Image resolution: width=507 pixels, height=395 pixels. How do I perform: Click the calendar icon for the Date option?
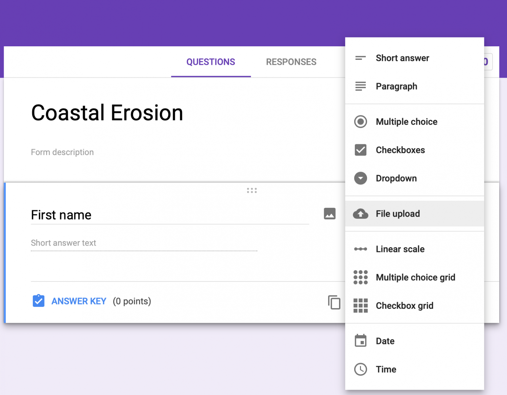pyautogui.click(x=361, y=341)
